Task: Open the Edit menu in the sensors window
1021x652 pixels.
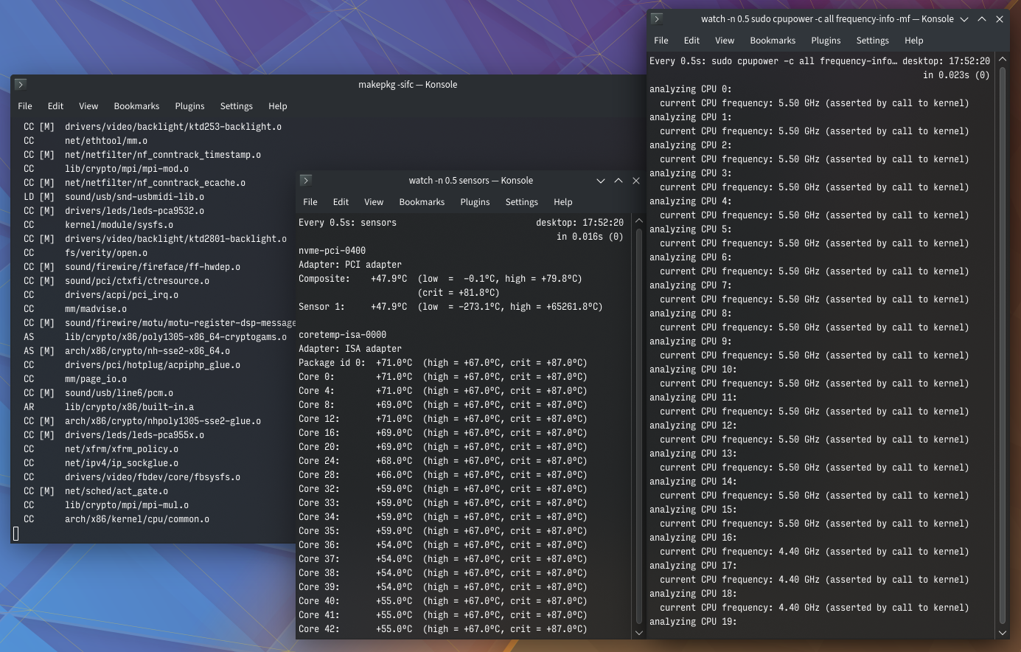Action: (341, 202)
